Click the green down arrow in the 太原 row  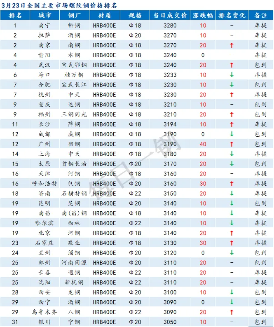point(232,164)
